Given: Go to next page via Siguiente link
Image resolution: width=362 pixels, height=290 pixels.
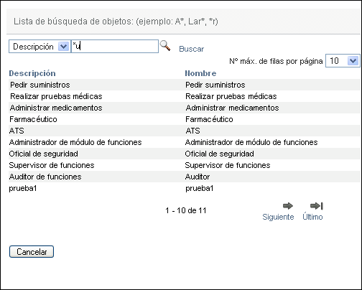Looking at the screenshot, I should click(278, 217).
